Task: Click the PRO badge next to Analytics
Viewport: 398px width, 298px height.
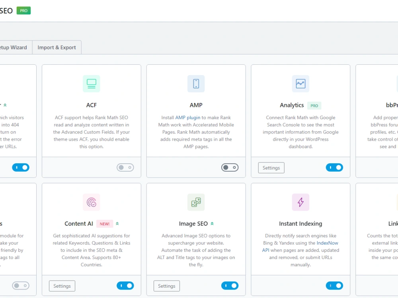Action: 314,106
